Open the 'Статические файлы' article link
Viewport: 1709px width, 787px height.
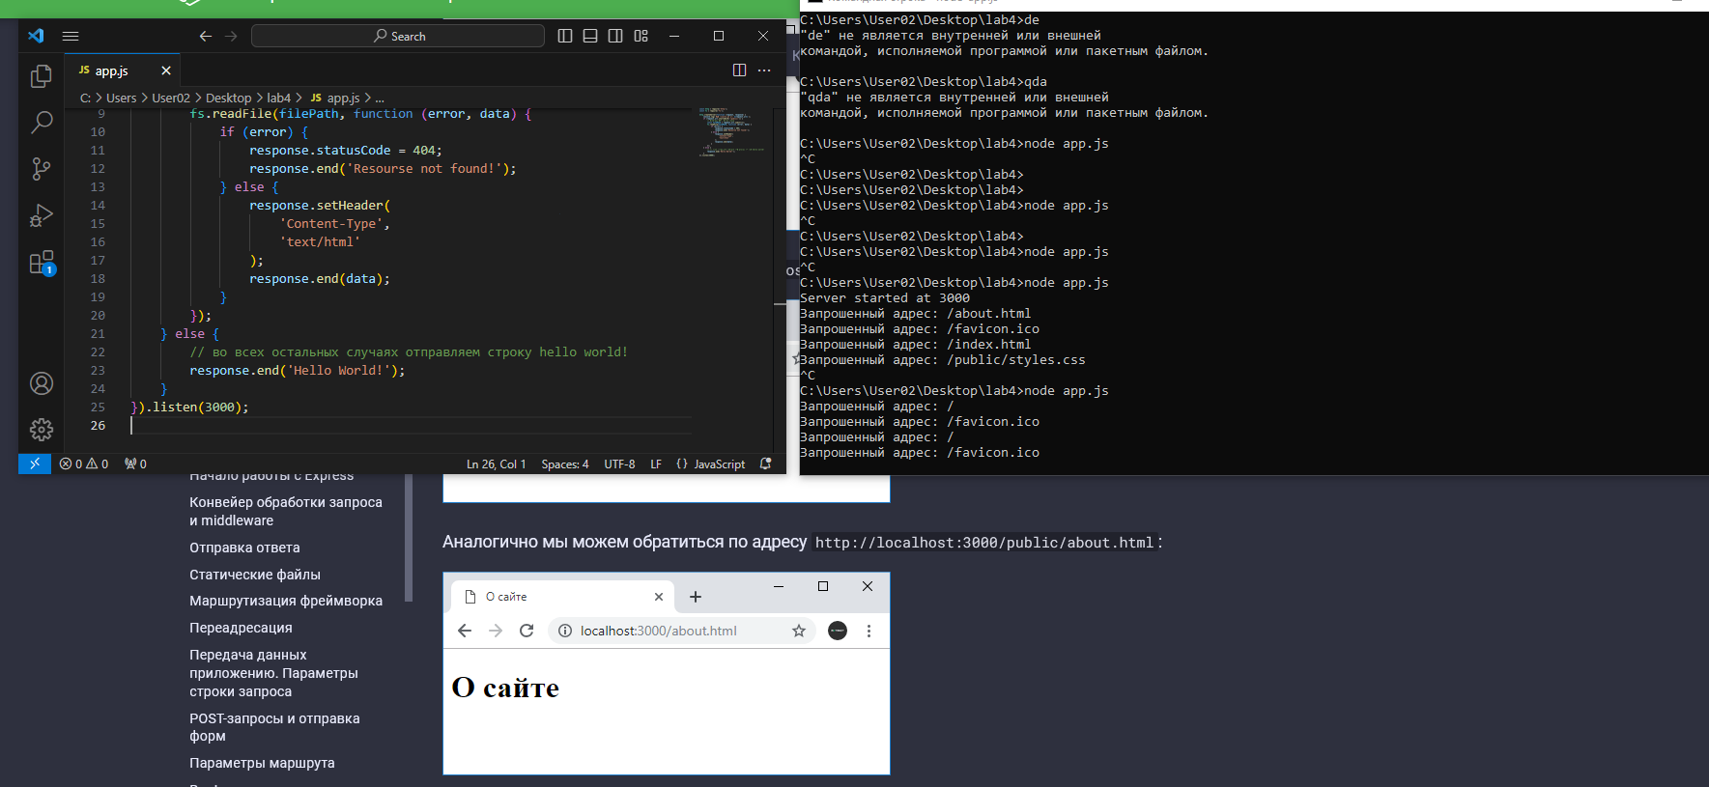pyautogui.click(x=255, y=575)
